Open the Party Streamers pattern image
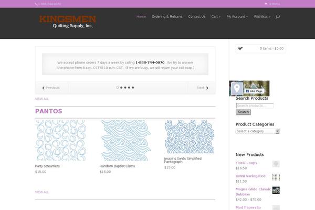The image size is (315, 210). coord(61,141)
